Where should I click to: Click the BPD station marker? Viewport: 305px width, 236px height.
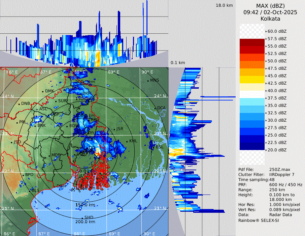pos(23,175)
